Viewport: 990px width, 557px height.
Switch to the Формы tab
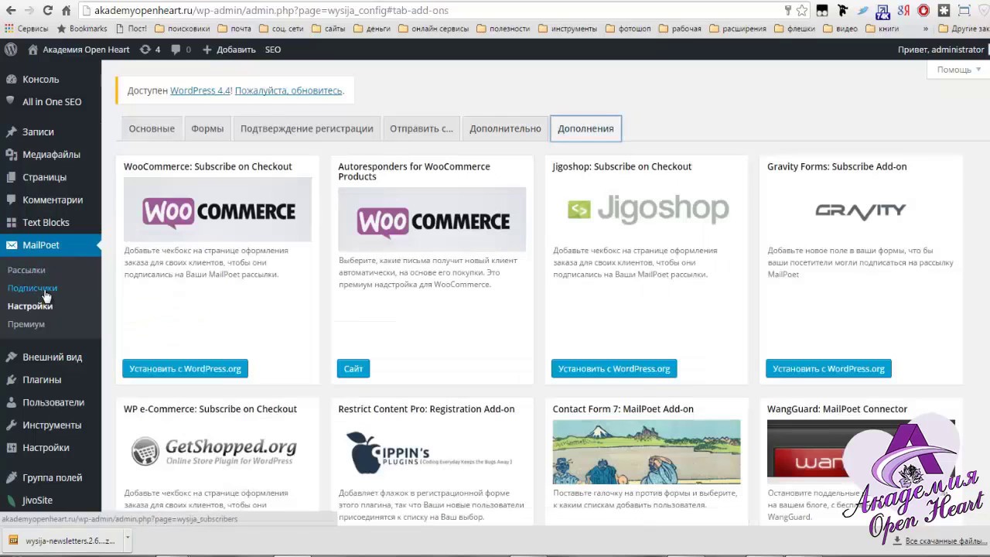pos(207,128)
